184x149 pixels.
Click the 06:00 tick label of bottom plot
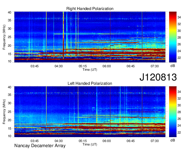pos(107,141)
